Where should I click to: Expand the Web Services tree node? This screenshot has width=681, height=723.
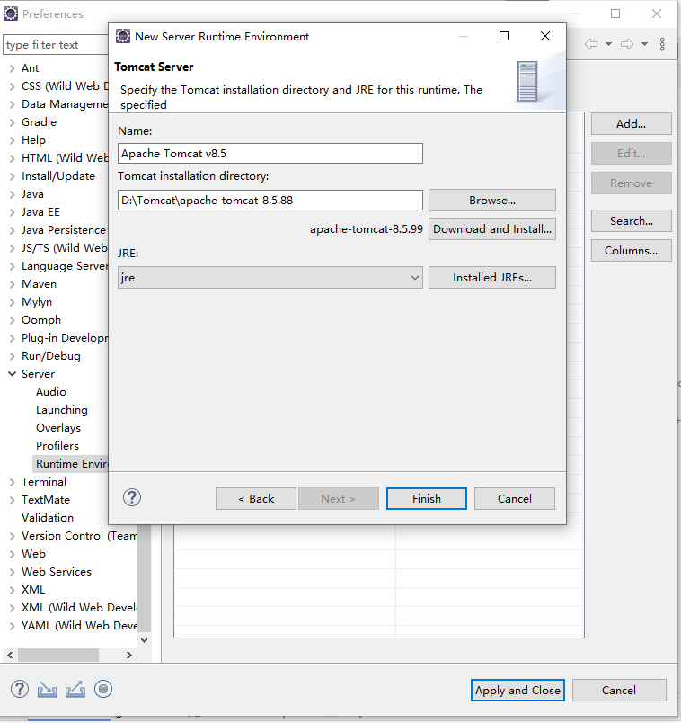[12, 572]
